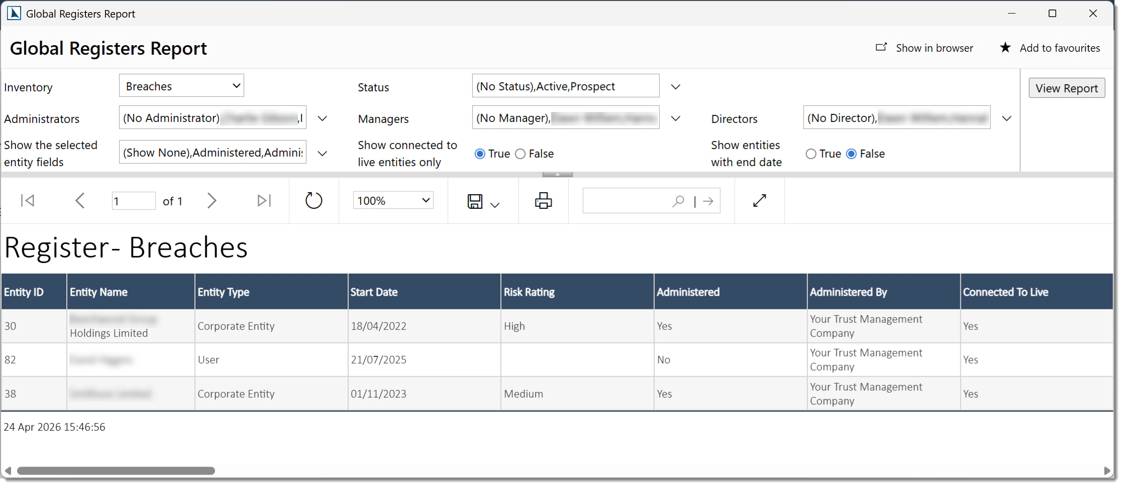Click the Medium risk rating cell

[578, 394]
